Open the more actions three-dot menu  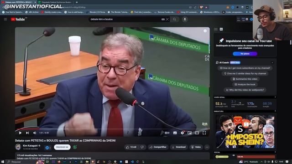pos(207,147)
